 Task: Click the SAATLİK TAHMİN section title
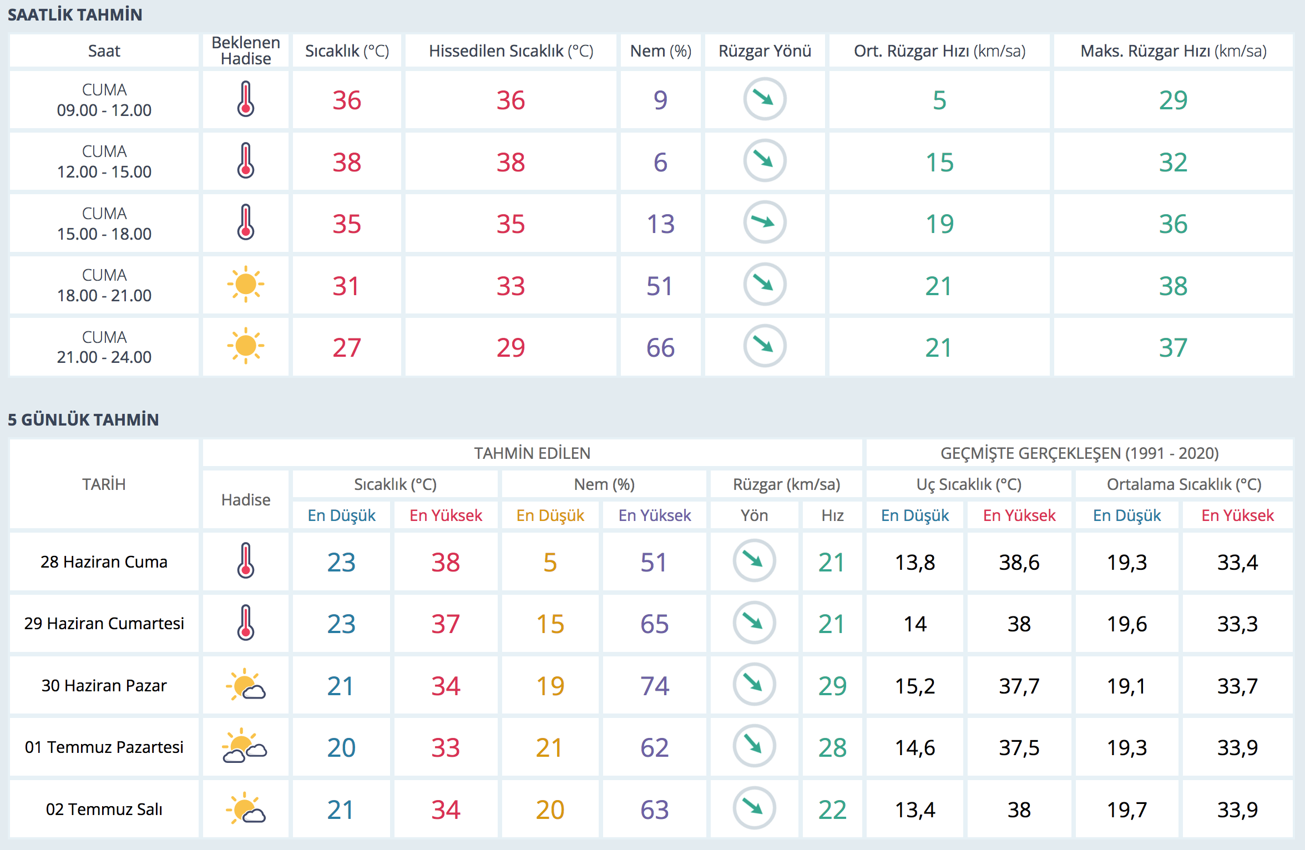click(x=75, y=15)
